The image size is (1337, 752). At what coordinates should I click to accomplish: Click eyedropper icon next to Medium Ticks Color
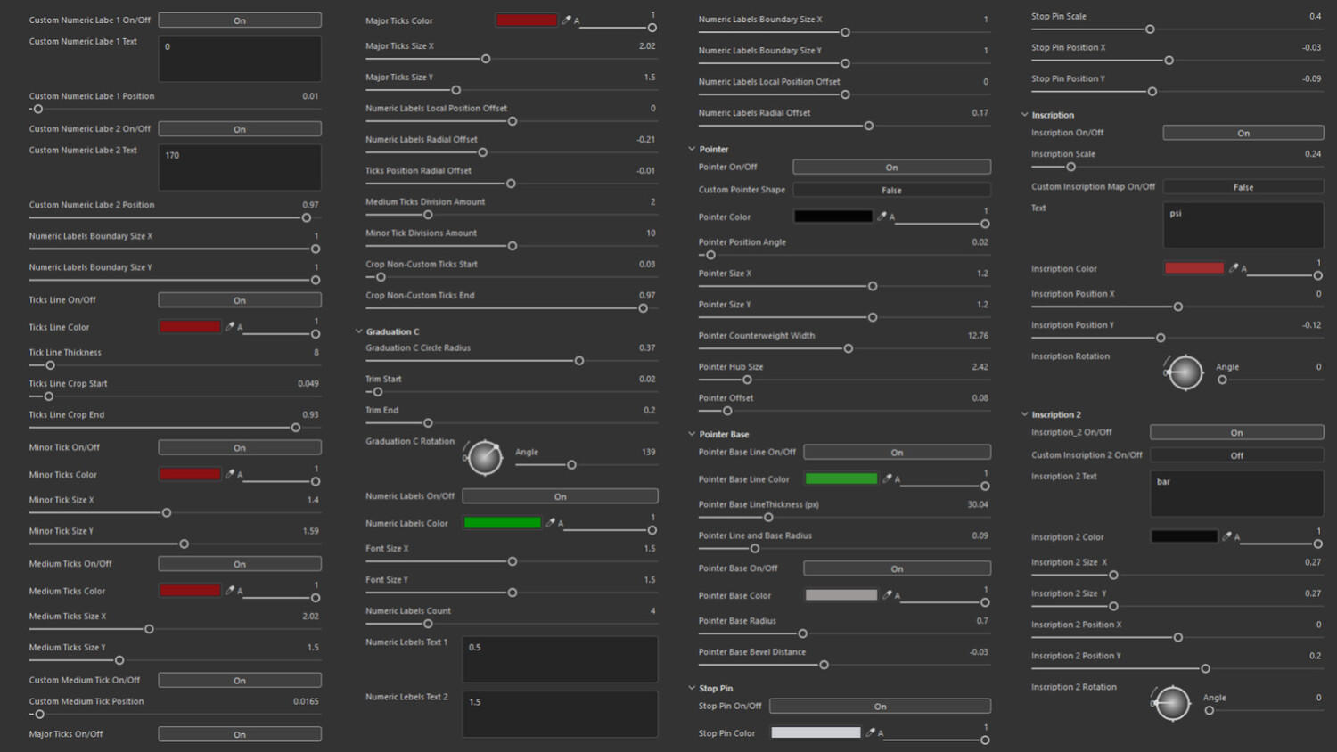[x=230, y=590]
